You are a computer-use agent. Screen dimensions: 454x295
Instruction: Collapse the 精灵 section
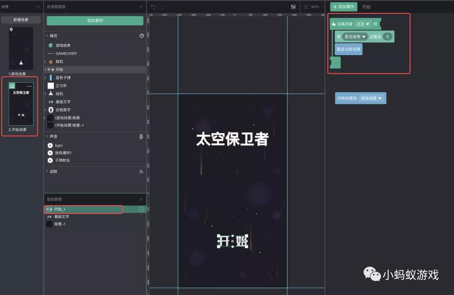click(47, 36)
